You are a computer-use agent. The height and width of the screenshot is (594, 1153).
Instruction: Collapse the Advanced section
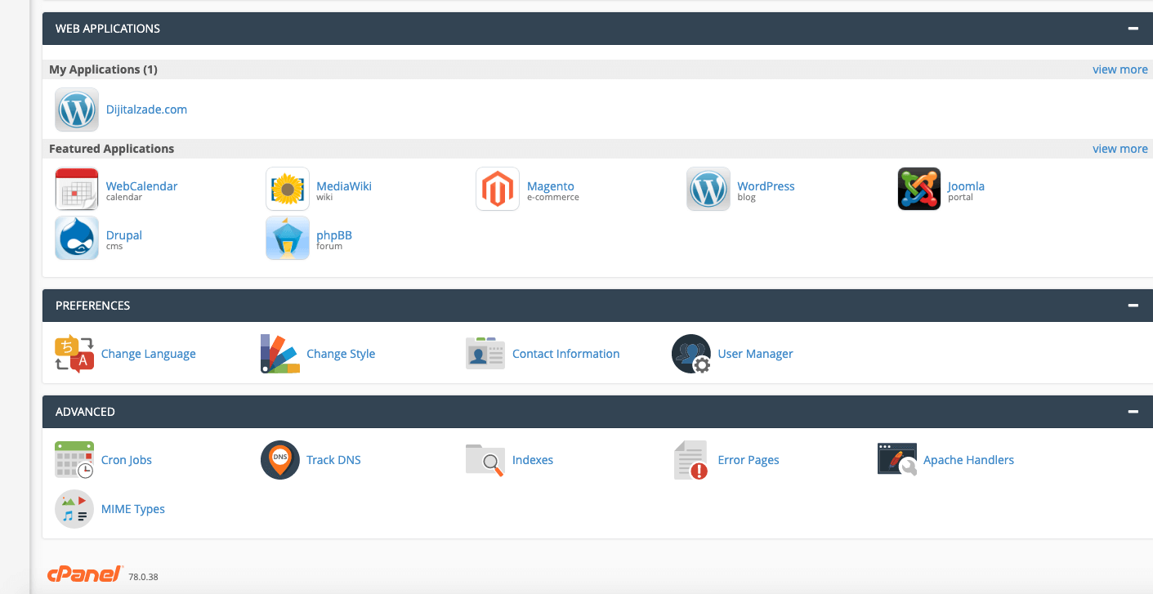pyautogui.click(x=1133, y=412)
